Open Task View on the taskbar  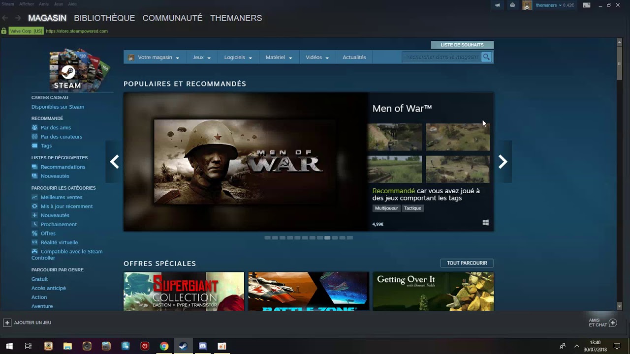pyautogui.click(x=28, y=346)
